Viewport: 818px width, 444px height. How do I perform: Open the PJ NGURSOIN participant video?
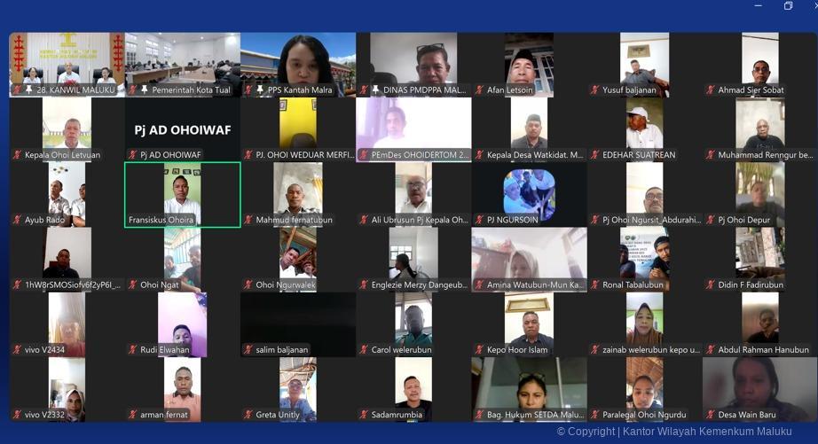[x=529, y=191]
